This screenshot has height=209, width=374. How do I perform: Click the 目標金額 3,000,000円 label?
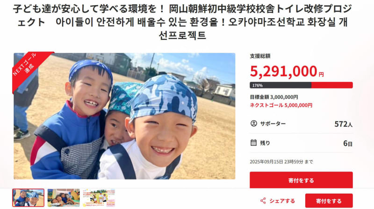[274, 97]
